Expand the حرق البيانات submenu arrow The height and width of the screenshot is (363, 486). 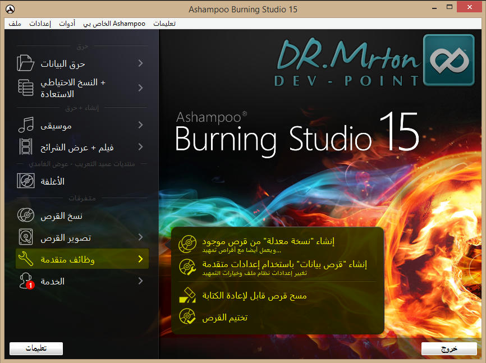[x=141, y=63]
